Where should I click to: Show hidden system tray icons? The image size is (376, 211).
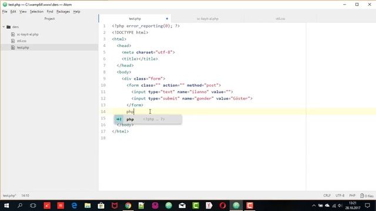(314, 206)
